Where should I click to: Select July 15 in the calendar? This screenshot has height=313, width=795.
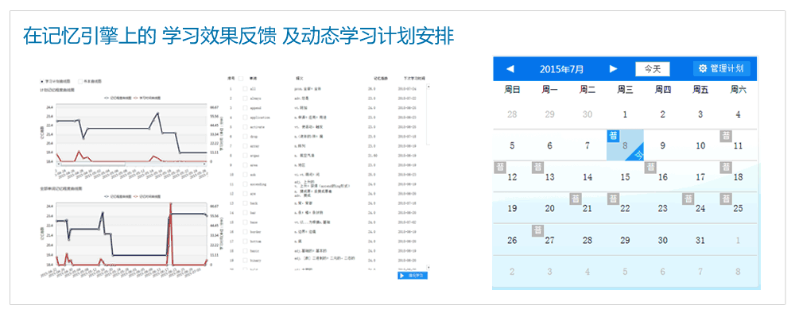point(625,177)
